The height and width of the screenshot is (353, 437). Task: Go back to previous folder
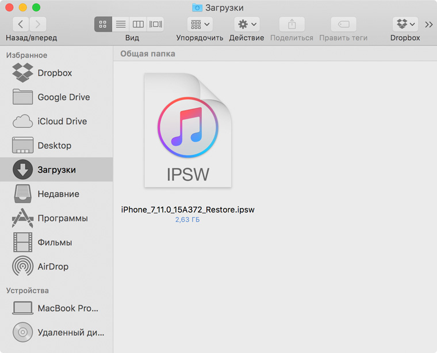(x=21, y=24)
